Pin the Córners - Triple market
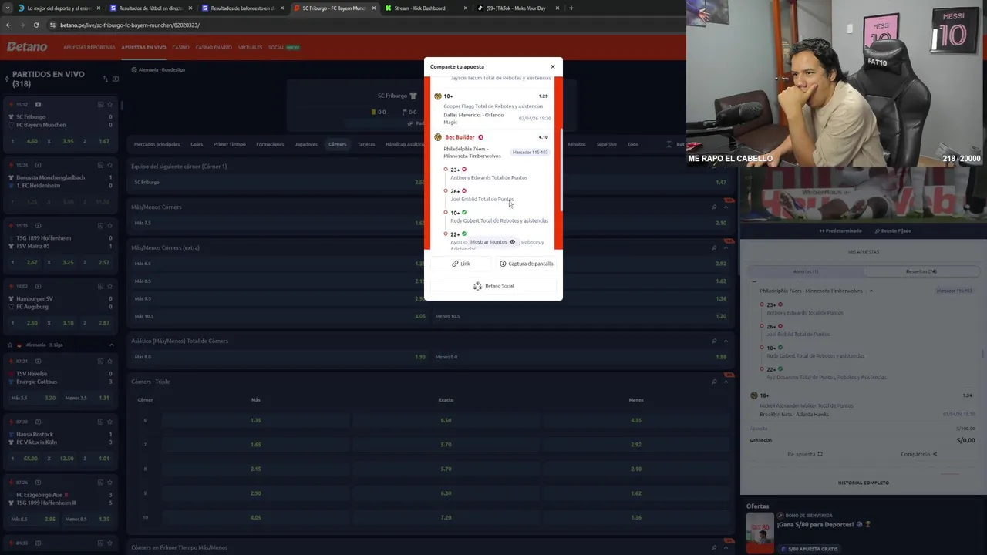 tap(715, 382)
